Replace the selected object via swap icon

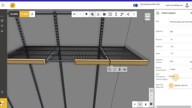[x=115, y=69]
